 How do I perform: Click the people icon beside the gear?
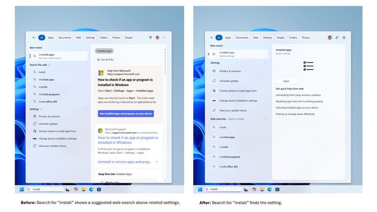(337, 38)
